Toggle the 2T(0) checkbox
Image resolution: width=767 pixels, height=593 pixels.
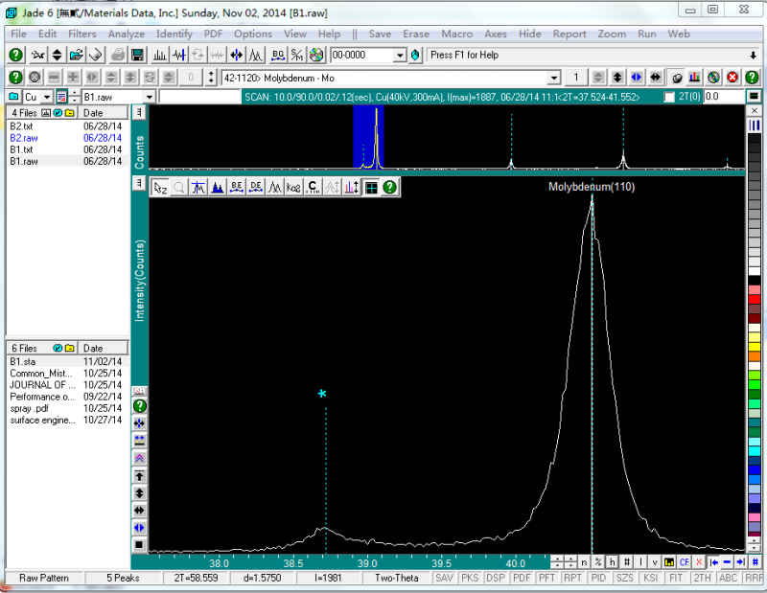669,97
